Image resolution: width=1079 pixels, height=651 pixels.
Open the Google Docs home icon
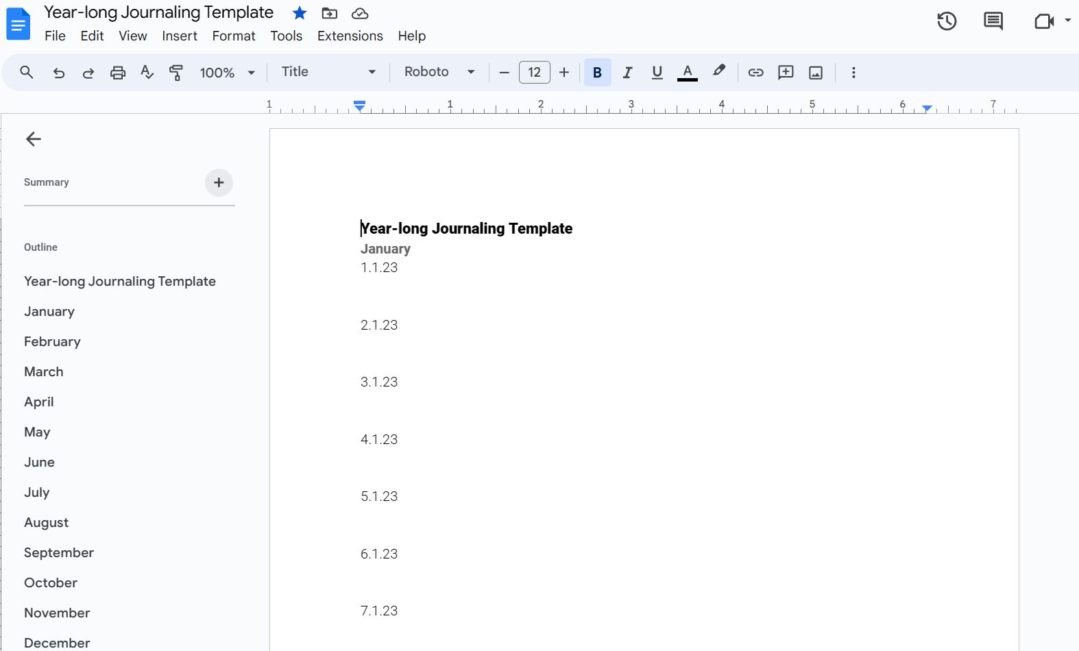click(18, 24)
